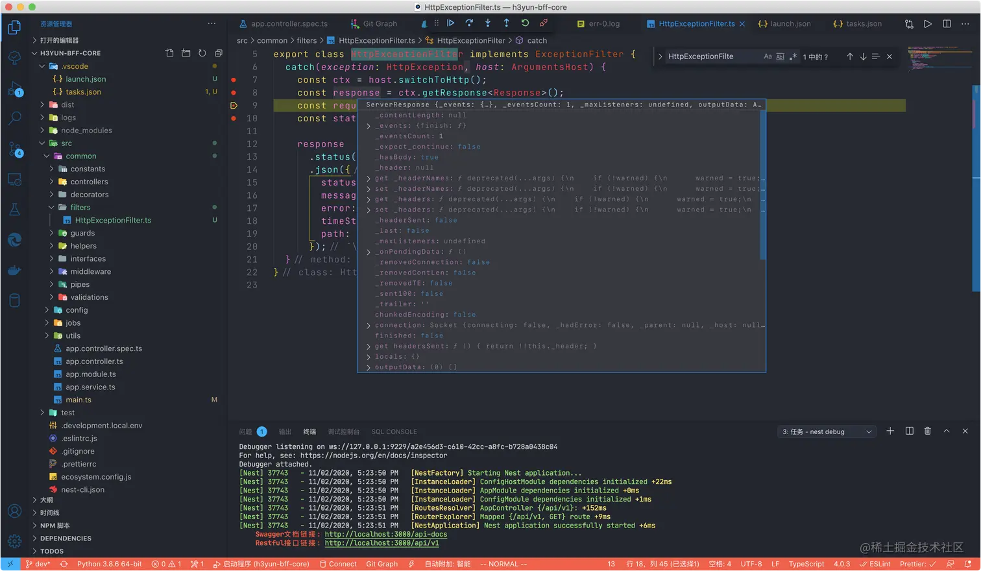Open the SQL CONSOLE panel tab

pyautogui.click(x=394, y=431)
